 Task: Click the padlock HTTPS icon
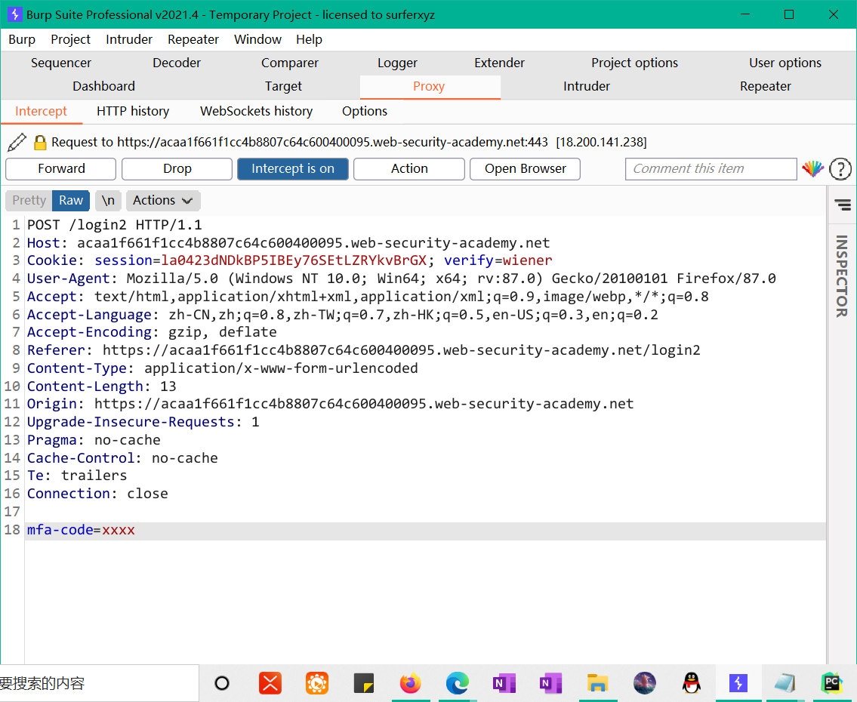click(40, 143)
